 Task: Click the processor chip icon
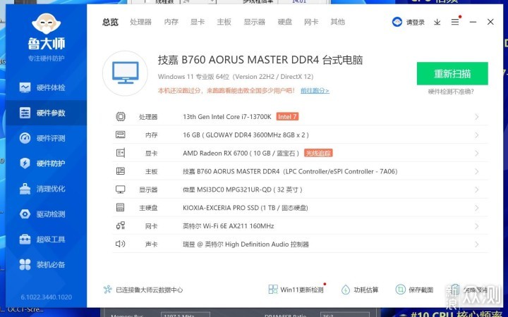tap(121, 116)
